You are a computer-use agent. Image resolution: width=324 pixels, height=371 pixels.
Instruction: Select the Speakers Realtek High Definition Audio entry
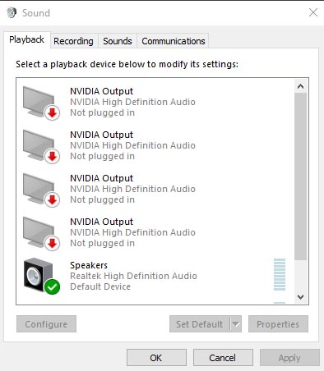tap(155, 276)
